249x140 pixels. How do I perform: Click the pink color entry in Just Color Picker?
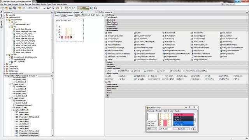(183, 114)
